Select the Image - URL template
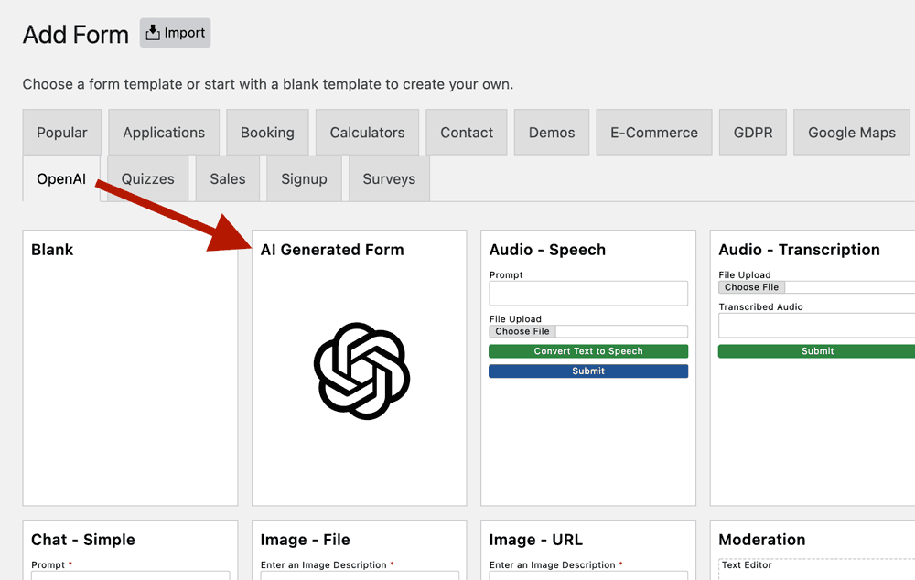This screenshot has height=580, width=915. (x=588, y=550)
